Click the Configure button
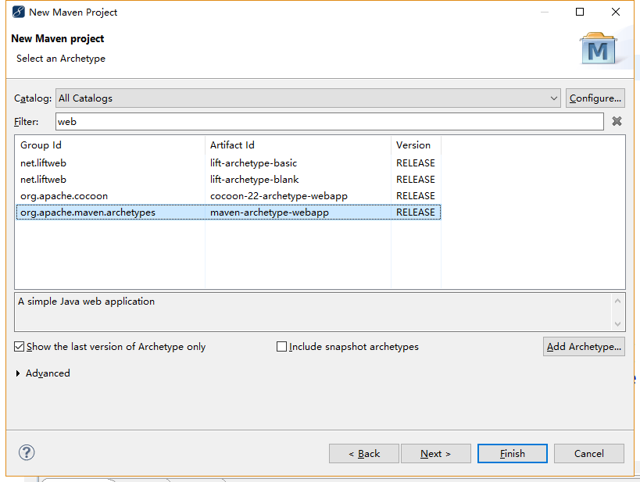Image resolution: width=640 pixels, height=482 pixels. point(595,98)
